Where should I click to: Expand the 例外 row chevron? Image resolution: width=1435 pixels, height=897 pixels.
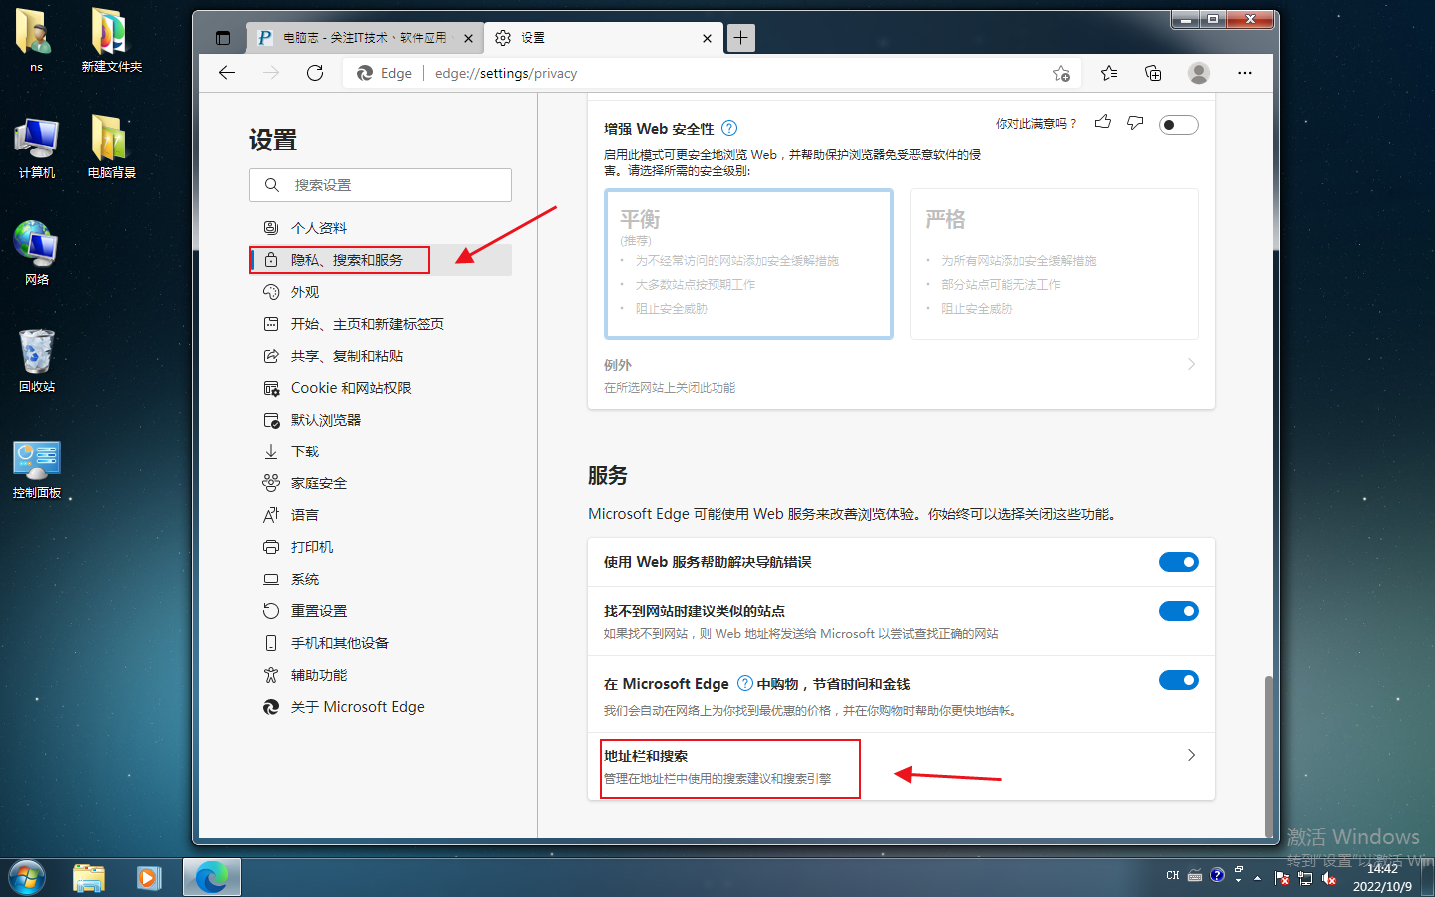1191,364
